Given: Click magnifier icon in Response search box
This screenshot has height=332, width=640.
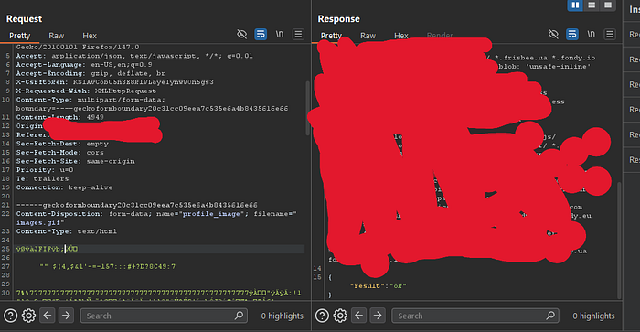Looking at the screenshot, I should pyautogui.click(x=550, y=316).
